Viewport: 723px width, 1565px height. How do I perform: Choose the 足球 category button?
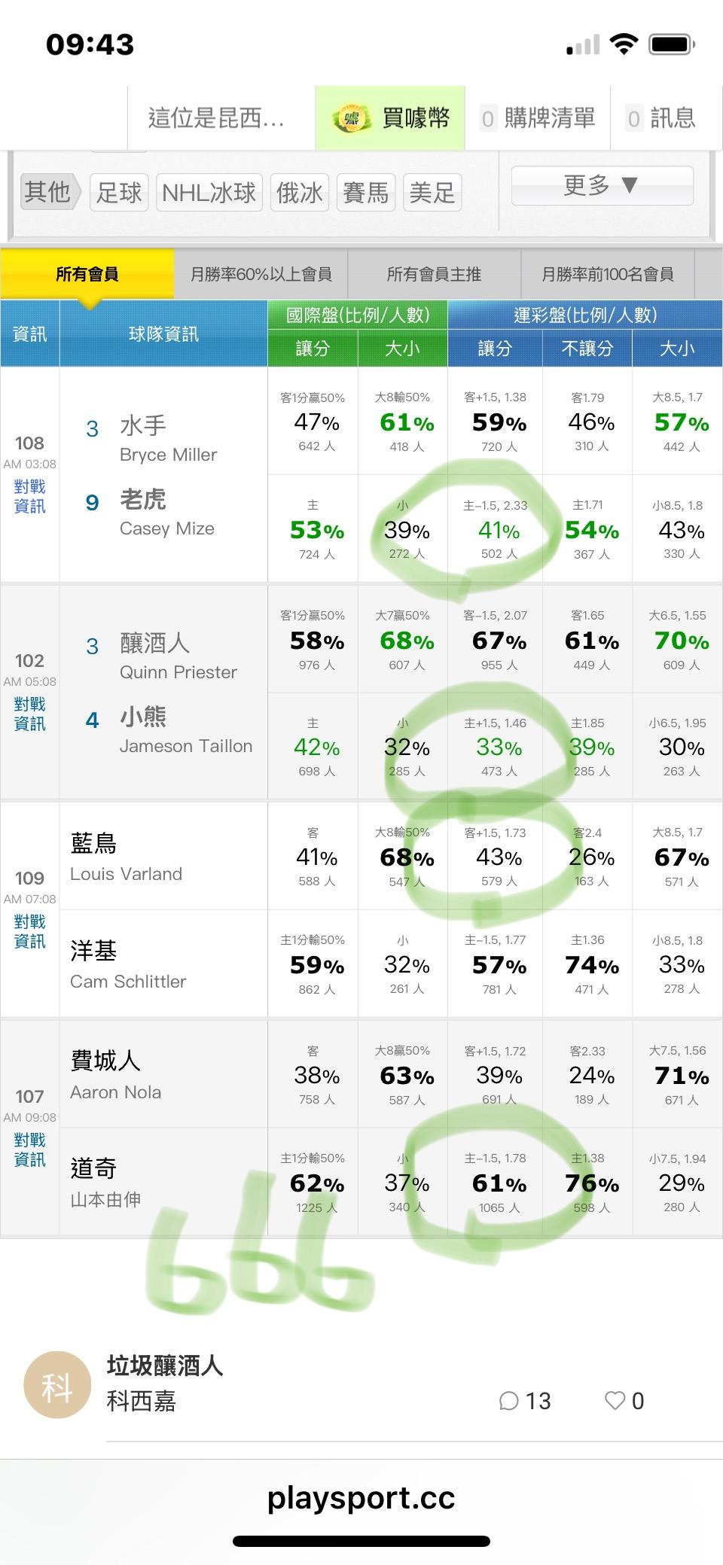coord(119,193)
